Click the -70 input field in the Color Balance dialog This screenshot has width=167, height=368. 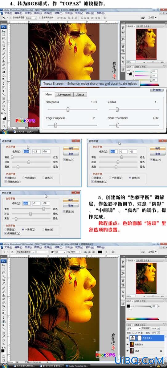point(46,152)
